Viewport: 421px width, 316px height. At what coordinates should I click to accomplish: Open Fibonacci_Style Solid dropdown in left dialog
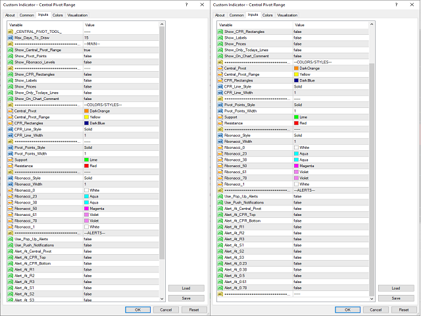tap(118, 178)
